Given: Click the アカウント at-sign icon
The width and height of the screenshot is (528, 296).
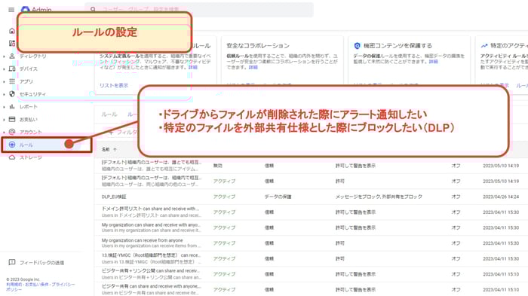Looking at the screenshot, I should click(x=12, y=132).
